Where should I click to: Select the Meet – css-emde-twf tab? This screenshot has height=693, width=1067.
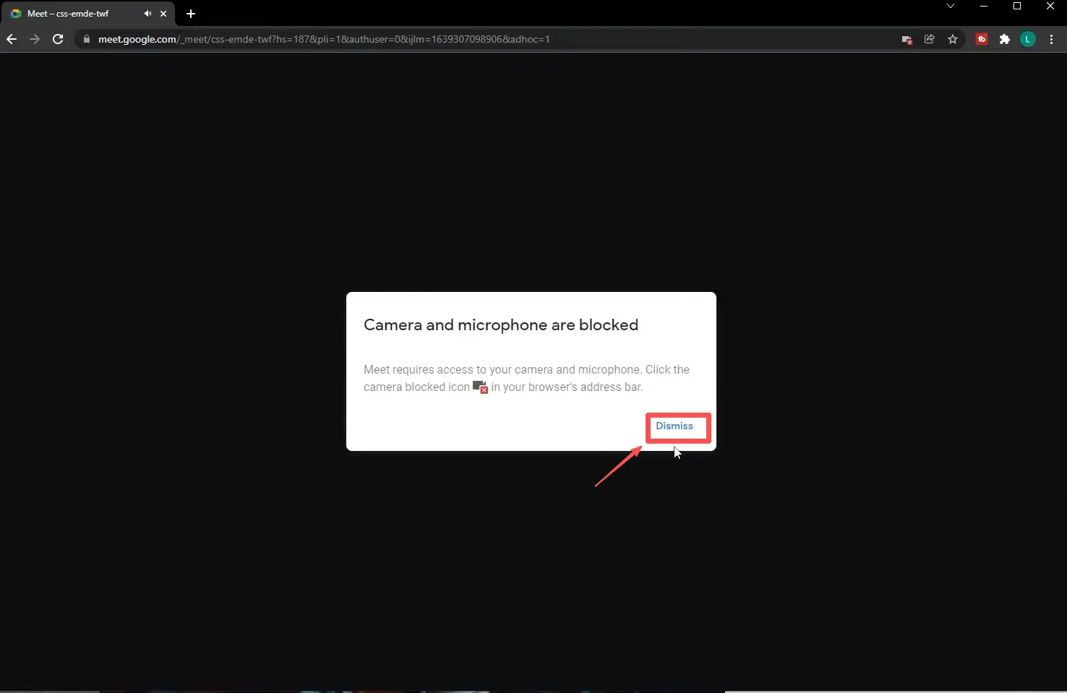[x=72, y=14]
